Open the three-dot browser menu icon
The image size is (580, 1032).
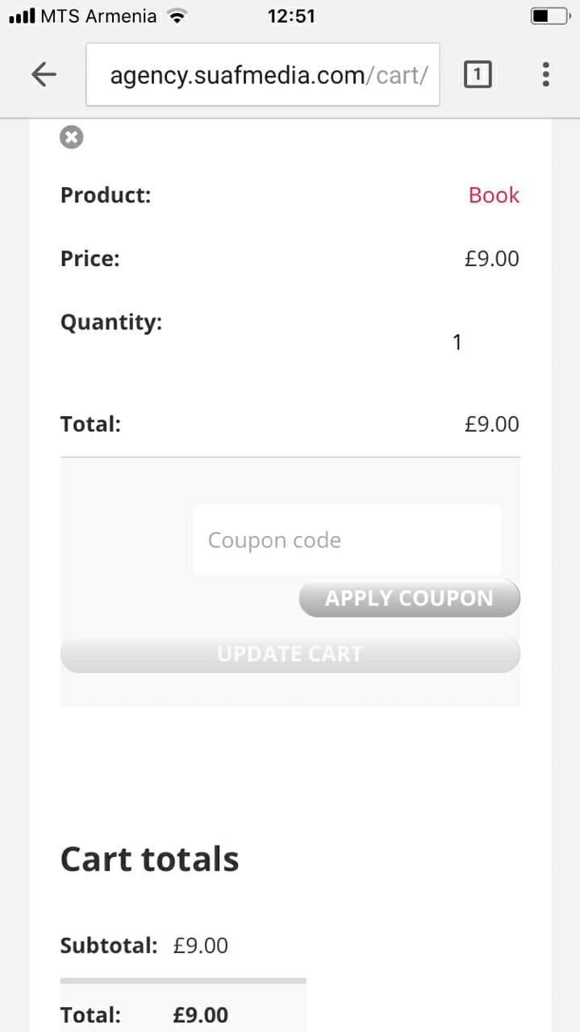click(x=545, y=74)
